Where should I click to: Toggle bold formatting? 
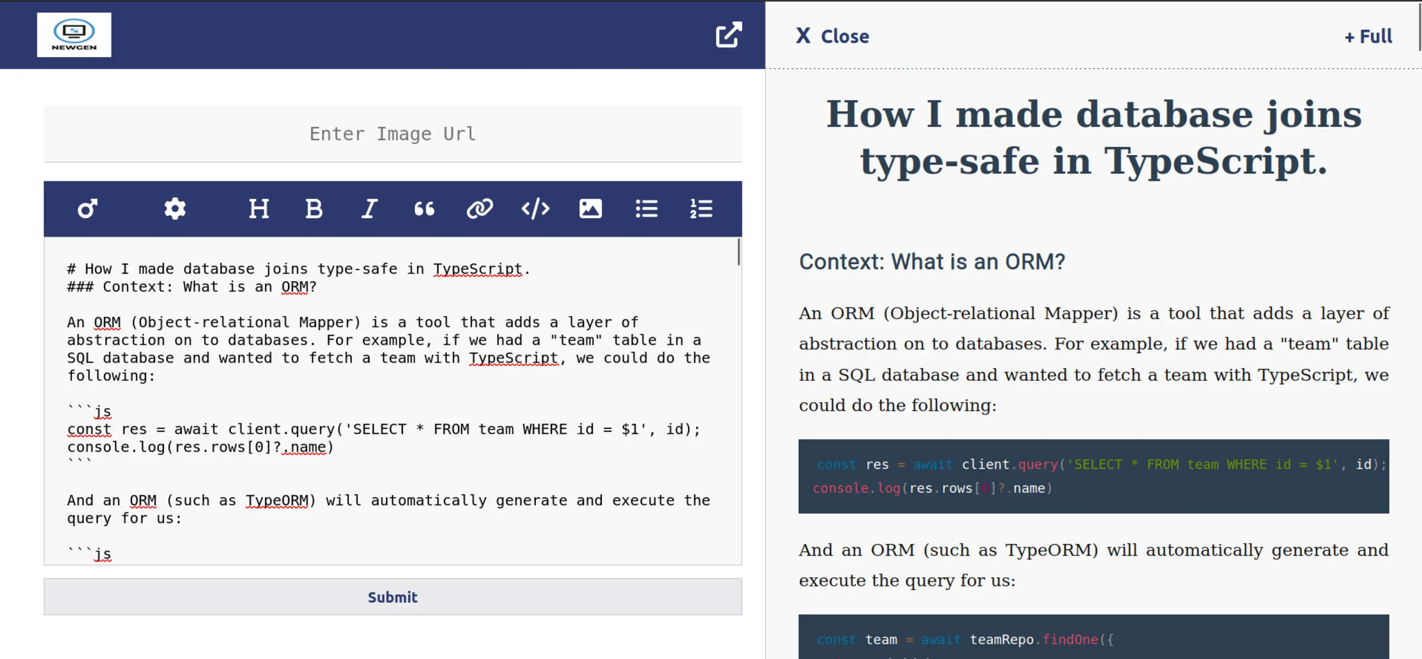click(314, 209)
